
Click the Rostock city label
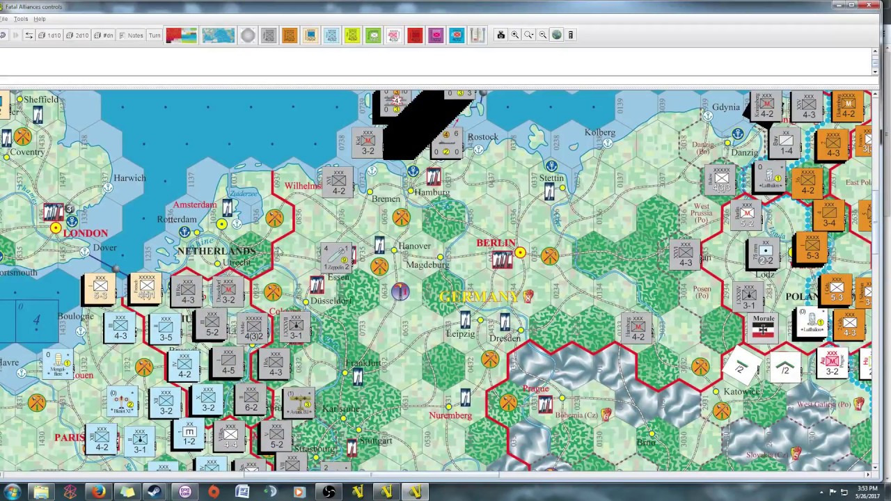click(482, 137)
